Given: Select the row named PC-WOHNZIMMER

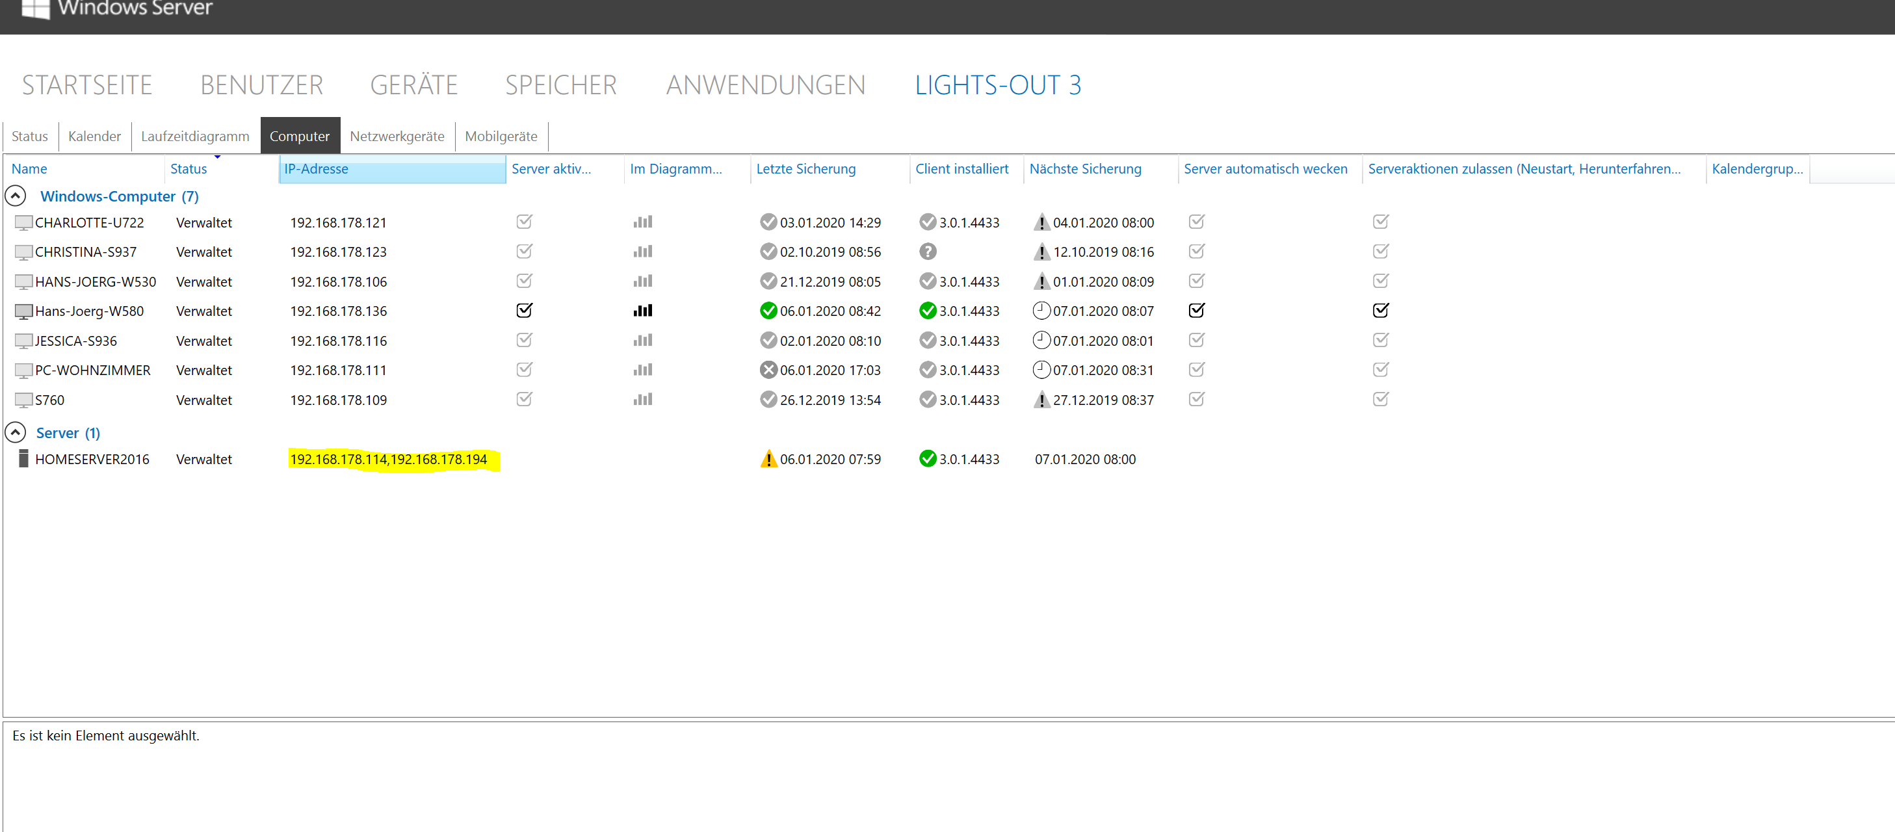Looking at the screenshot, I should point(93,370).
